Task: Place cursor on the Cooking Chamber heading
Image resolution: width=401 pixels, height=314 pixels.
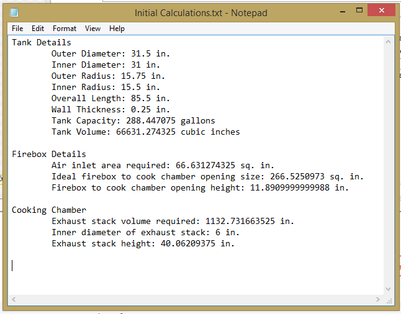Action: 49,210
